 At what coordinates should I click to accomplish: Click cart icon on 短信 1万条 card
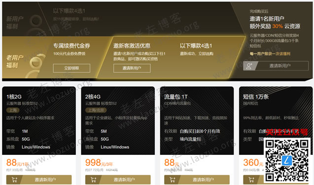[251, 180]
